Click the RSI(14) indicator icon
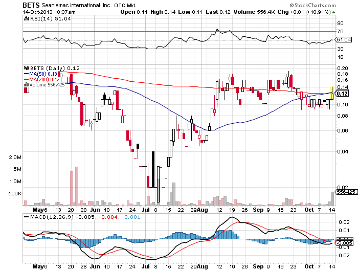 point(26,18)
